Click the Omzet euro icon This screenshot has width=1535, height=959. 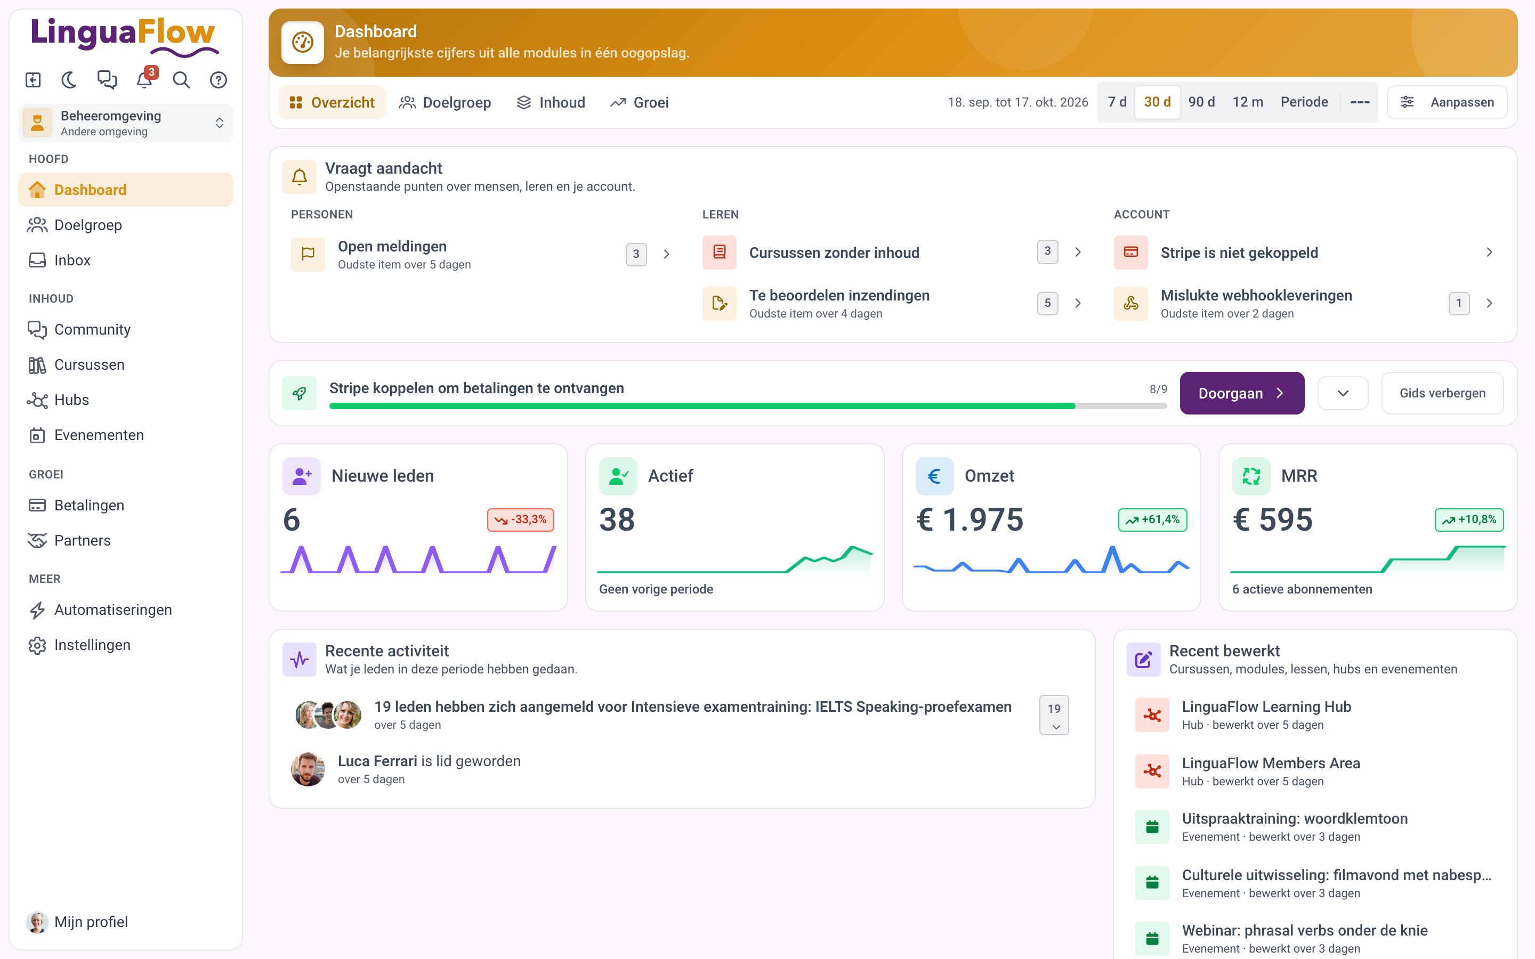(x=935, y=476)
